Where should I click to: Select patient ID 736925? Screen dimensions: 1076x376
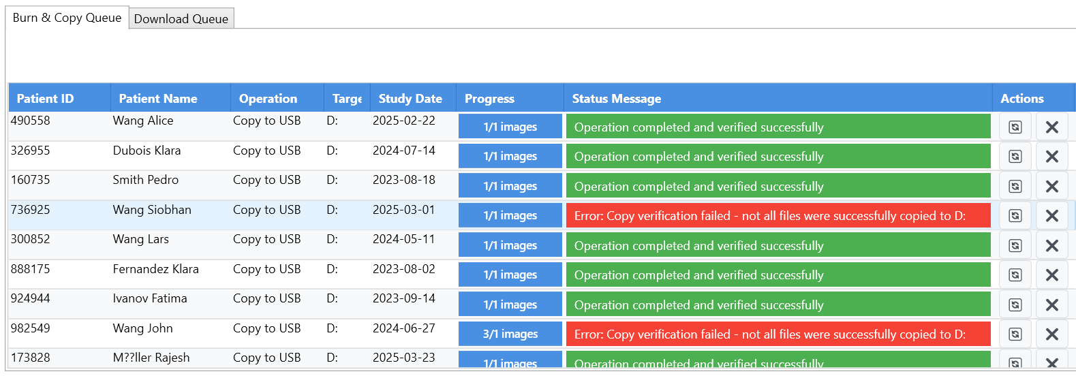click(x=31, y=210)
